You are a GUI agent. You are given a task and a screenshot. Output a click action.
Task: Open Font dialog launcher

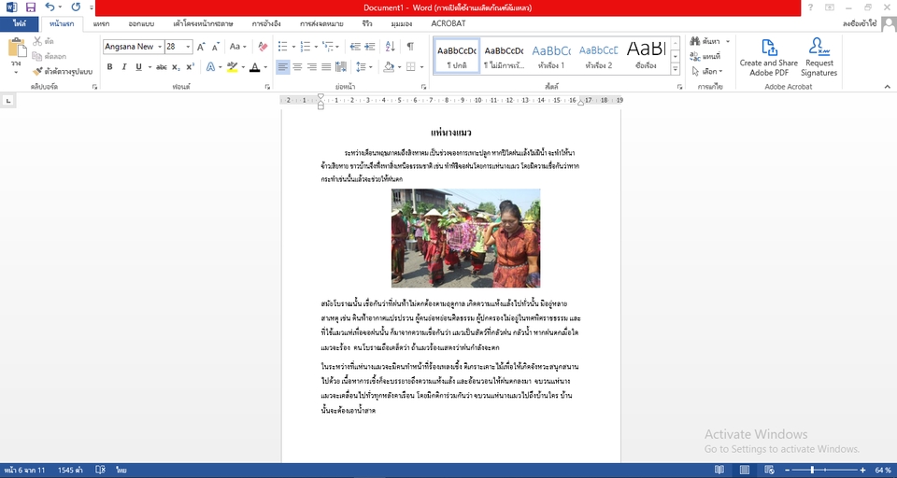[x=267, y=87]
